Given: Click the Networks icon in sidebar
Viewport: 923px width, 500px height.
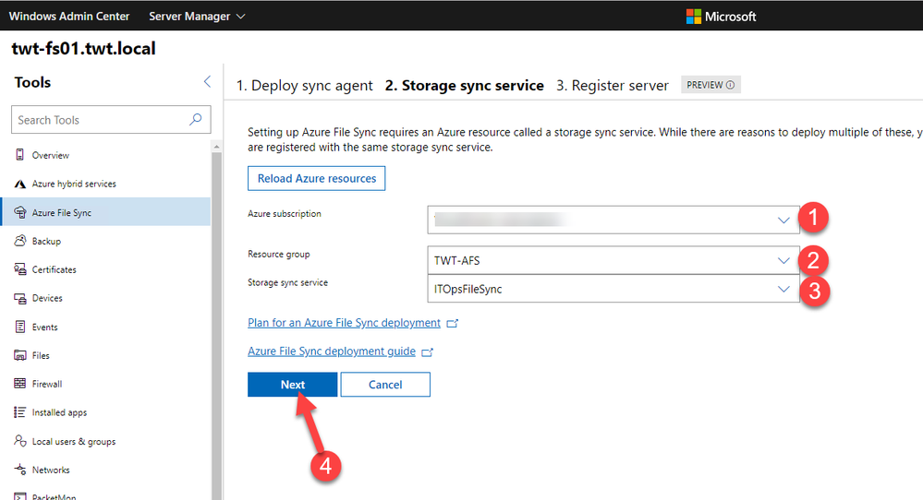Looking at the screenshot, I should pos(20,470).
